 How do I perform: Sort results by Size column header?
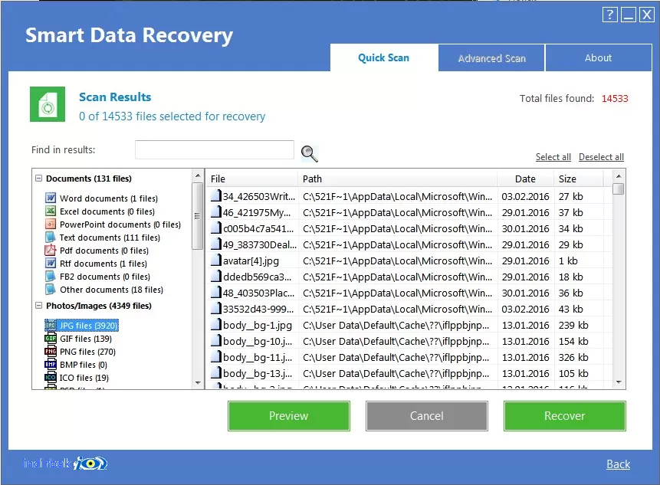pyautogui.click(x=578, y=179)
